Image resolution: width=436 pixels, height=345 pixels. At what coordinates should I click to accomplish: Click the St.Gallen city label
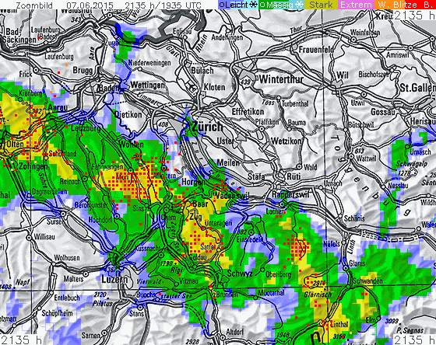point(417,88)
